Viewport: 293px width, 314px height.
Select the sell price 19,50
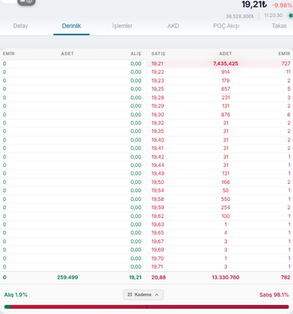(158, 182)
